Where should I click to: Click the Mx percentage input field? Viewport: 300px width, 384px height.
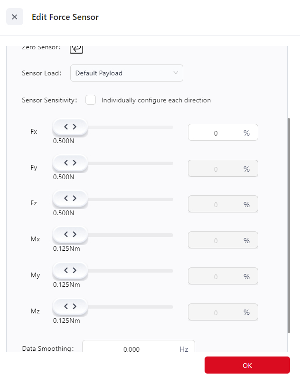pyautogui.click(x=216, y=240)
